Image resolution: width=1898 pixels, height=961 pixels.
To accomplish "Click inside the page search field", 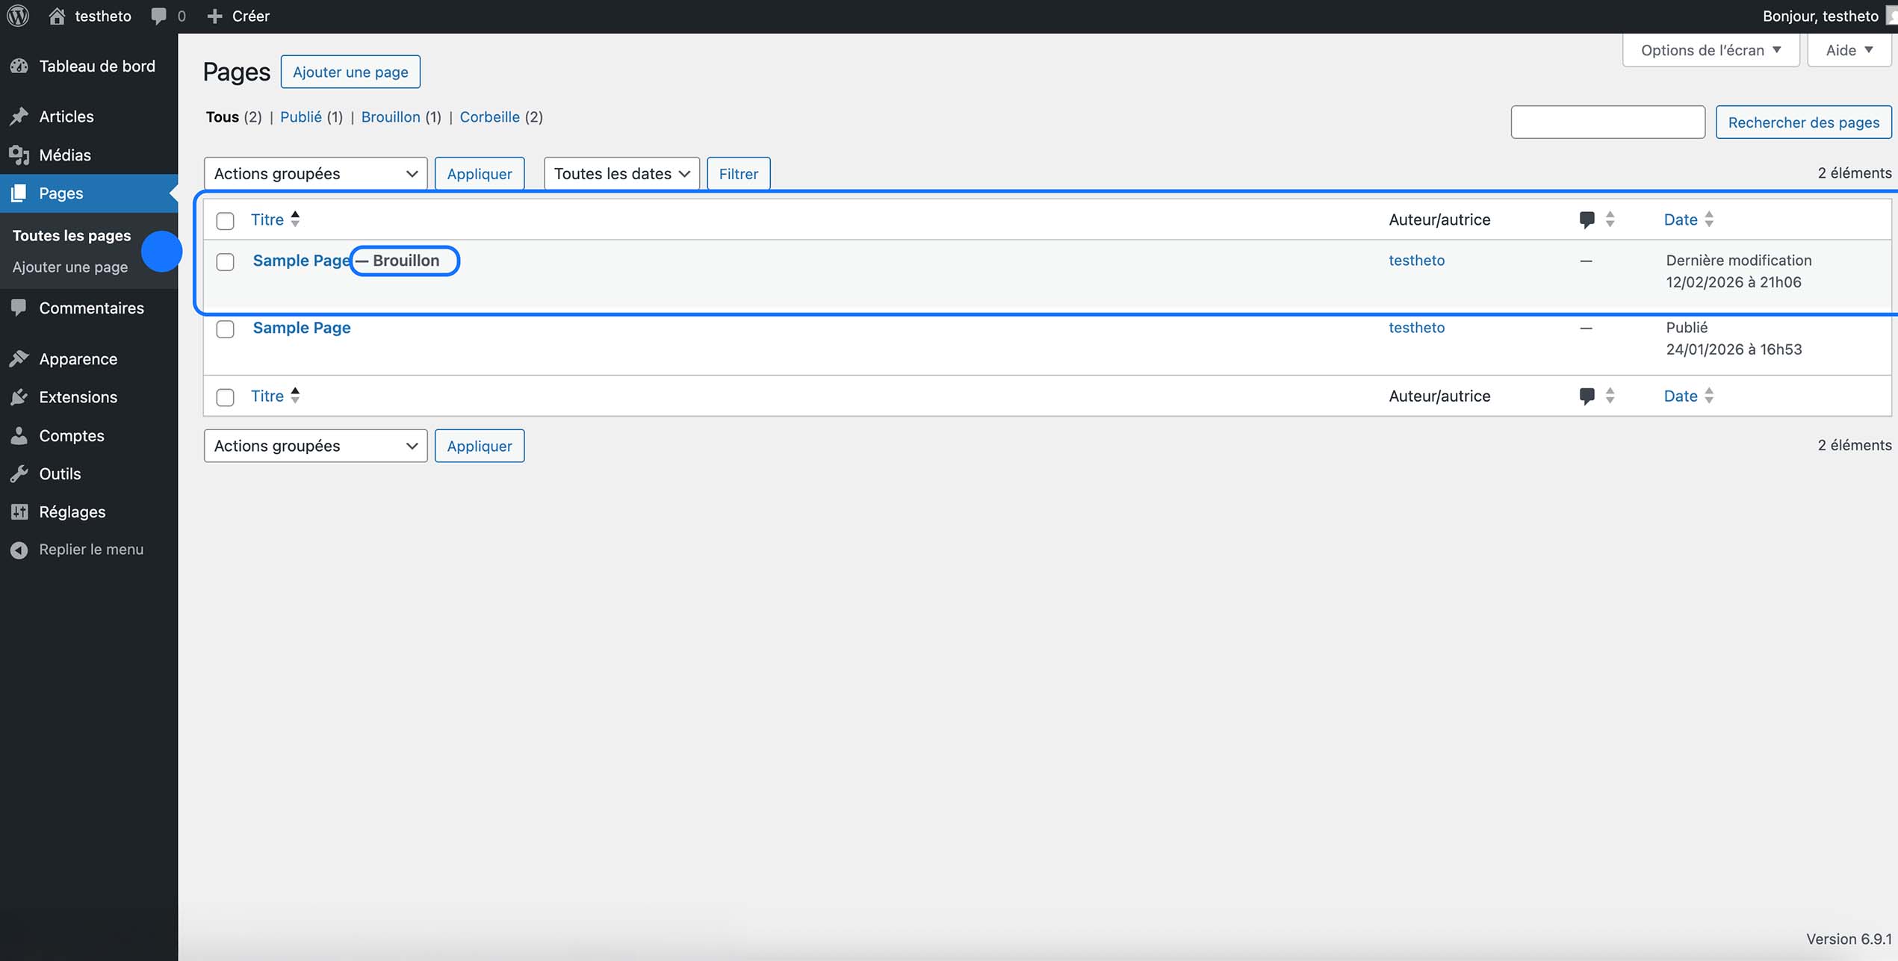I will (x=1607, y=122).
